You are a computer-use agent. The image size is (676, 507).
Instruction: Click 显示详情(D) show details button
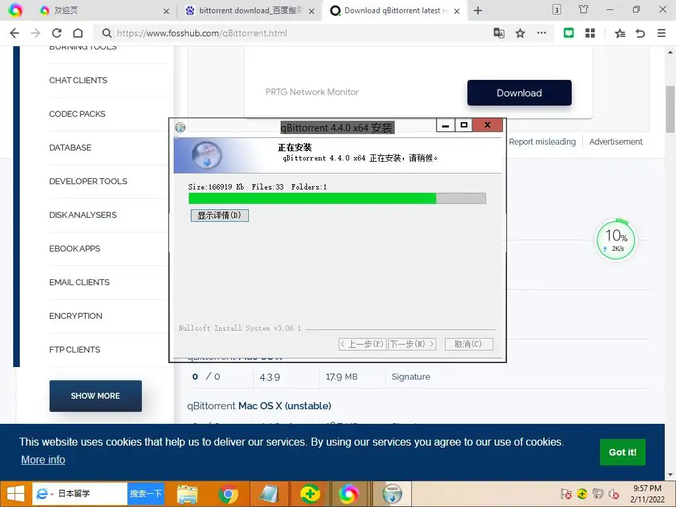(219, 215)
